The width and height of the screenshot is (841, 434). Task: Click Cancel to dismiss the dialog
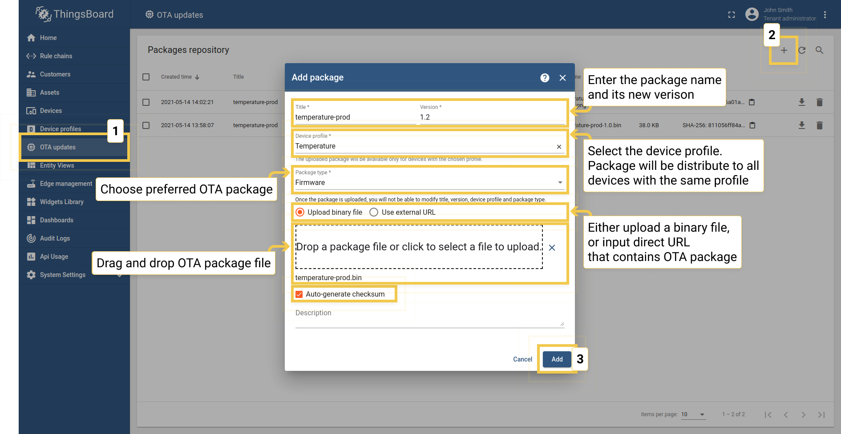(x=522, y=359)
